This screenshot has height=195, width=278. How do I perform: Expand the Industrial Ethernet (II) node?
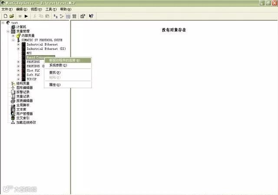(x=18, y=49)
